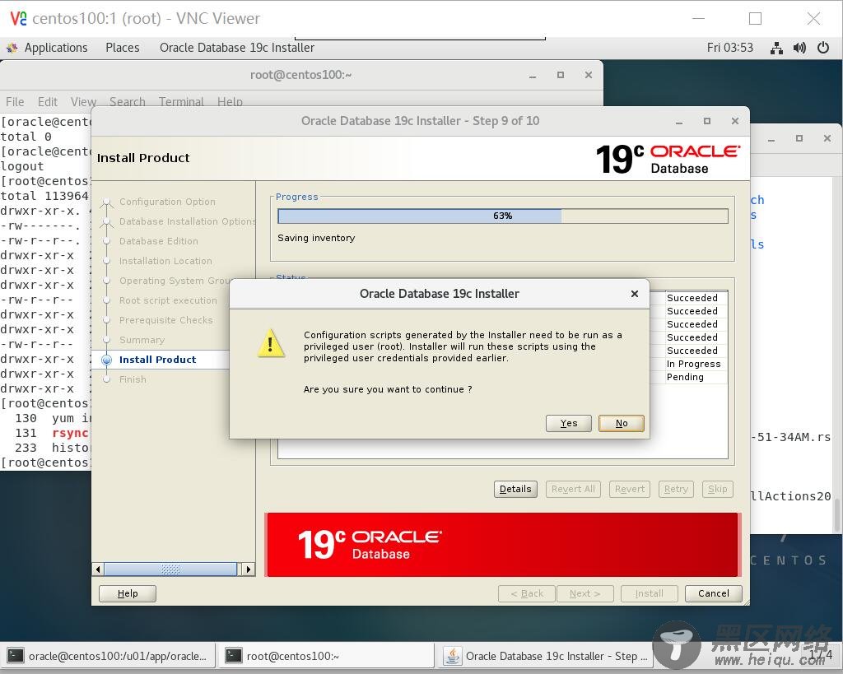Click the Oracle 19c Database red banner
843x674 pixels.
coord(503,545)
